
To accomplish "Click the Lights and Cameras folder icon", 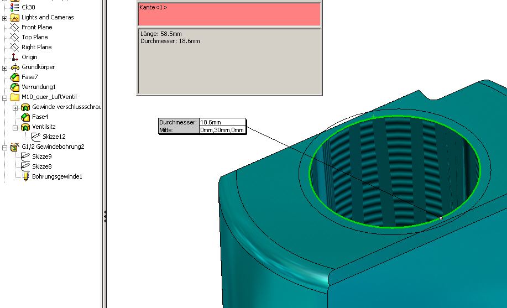I will coord(14,17).
